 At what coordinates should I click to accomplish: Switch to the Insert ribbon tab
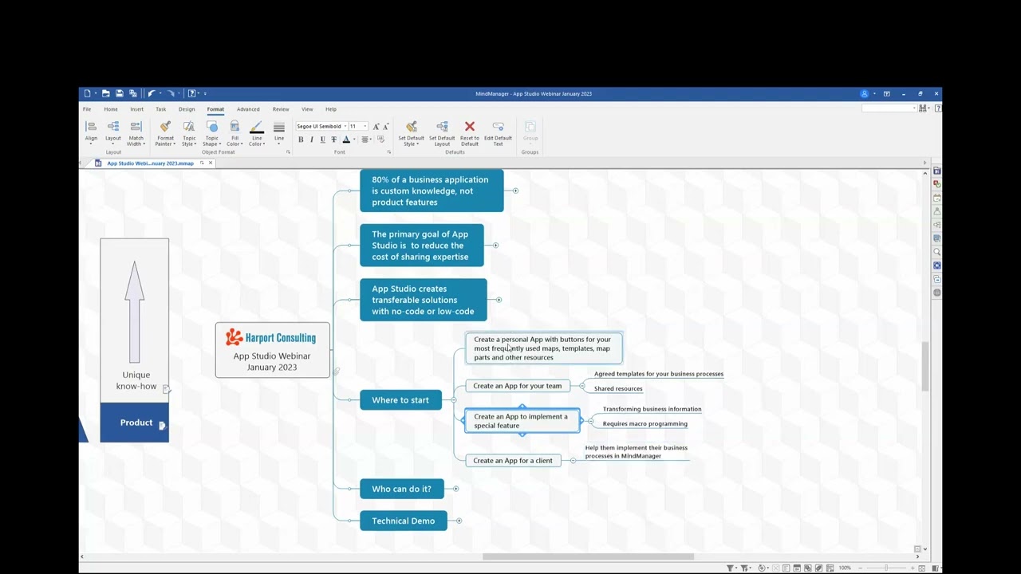click(137, 109)
